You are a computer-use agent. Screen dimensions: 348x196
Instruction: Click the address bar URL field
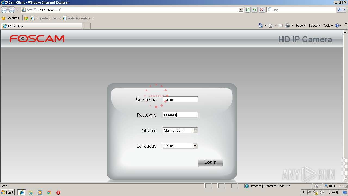coord(132,10)
